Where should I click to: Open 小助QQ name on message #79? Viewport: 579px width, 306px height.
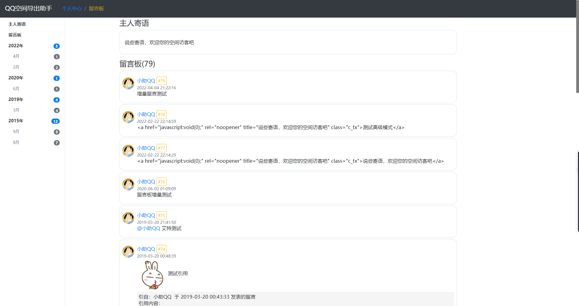tap(146, 81)
